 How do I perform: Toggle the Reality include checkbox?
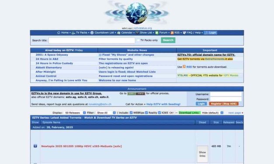pyautogui.click(x=146, y=113)
